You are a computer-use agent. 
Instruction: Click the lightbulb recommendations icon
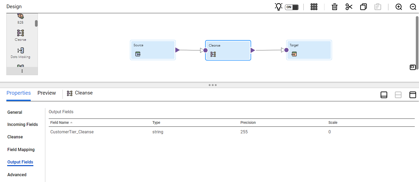tap(279, 7)
